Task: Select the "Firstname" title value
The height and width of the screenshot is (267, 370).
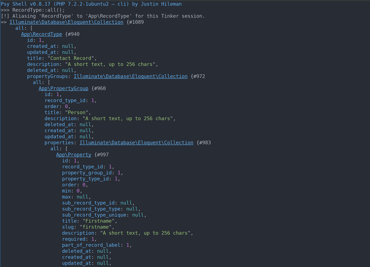Action: (x=98, y=221)
